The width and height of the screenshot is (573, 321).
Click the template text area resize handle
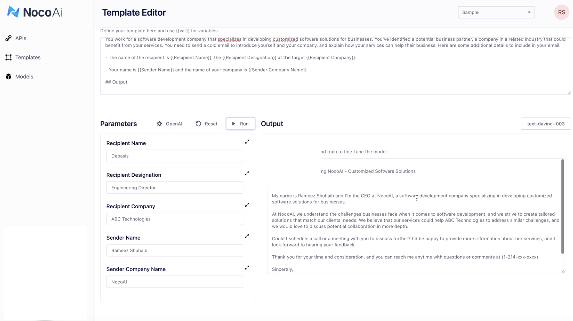[569, 92]
